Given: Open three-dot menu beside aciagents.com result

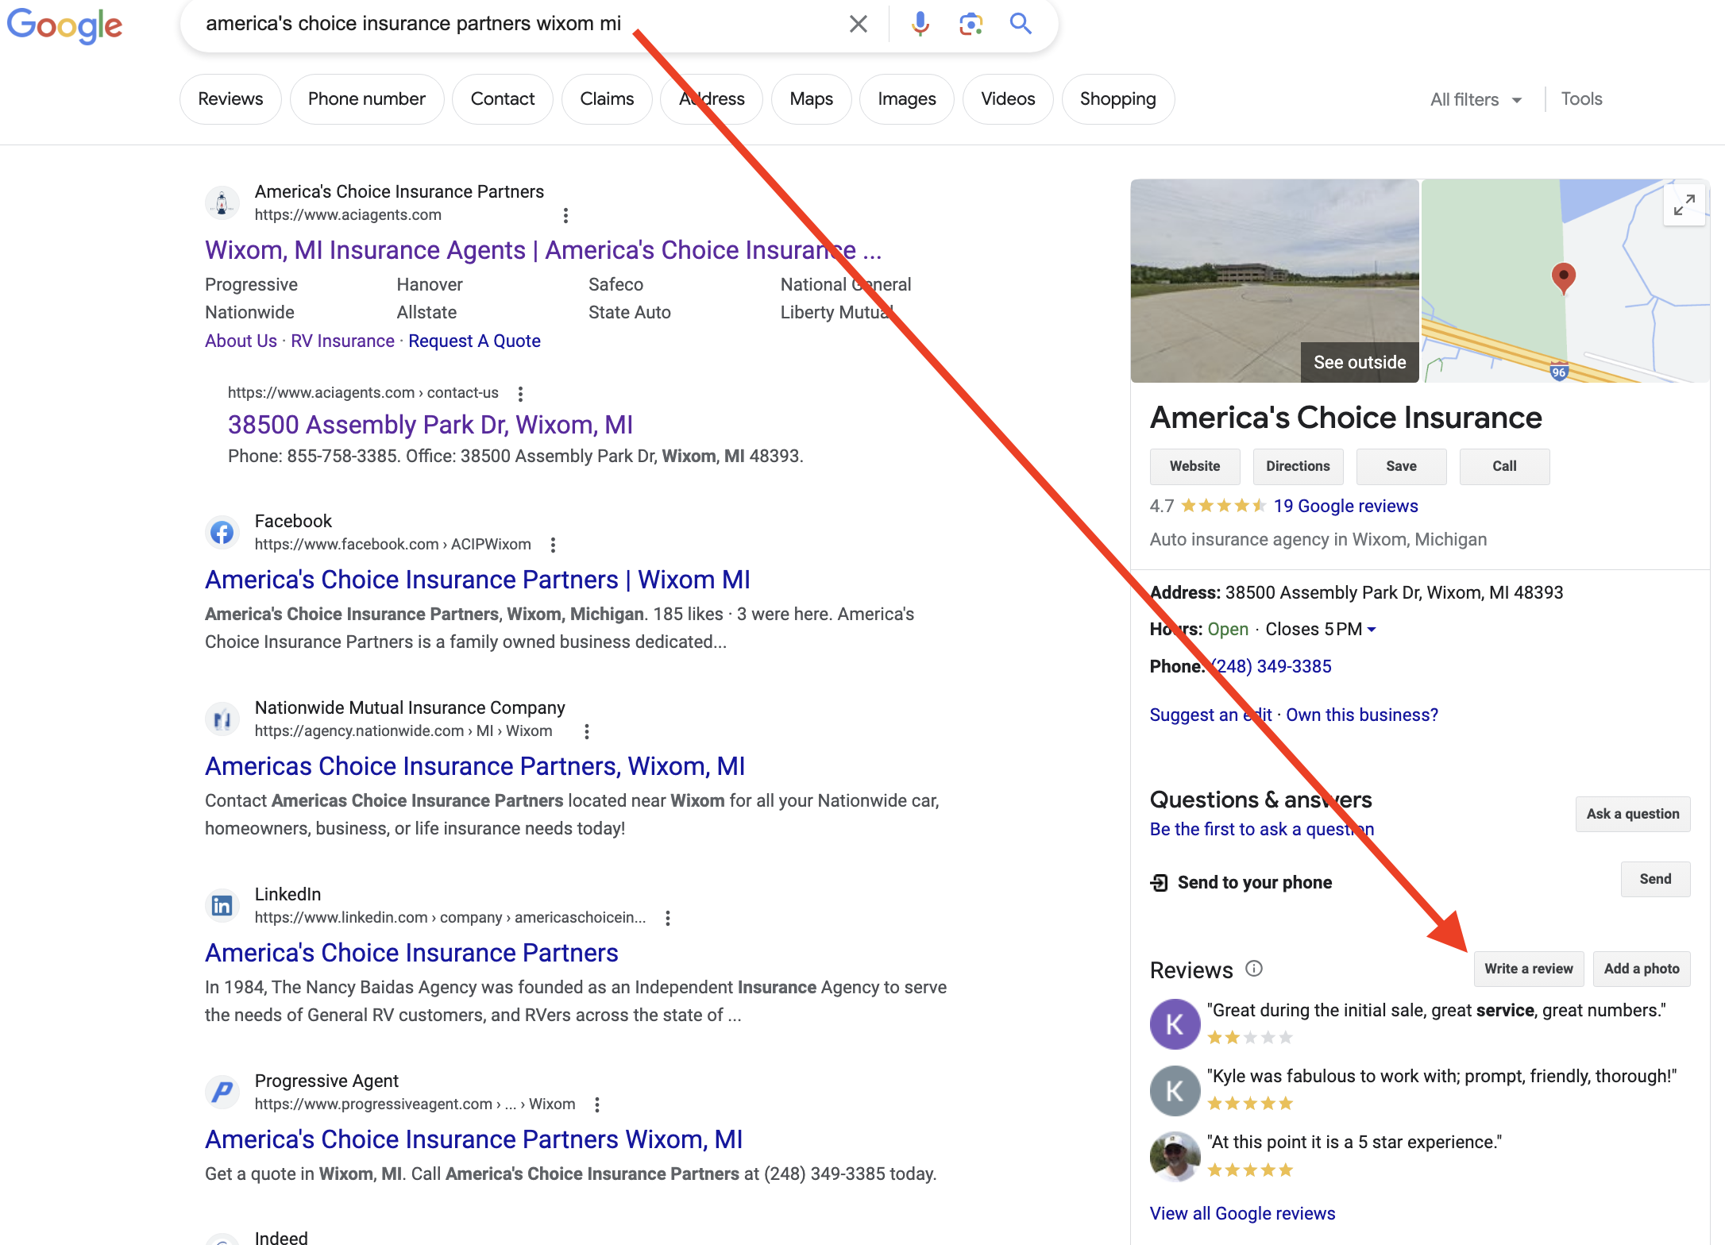Looking at the screenshot, I should click(x=565, y=215).
